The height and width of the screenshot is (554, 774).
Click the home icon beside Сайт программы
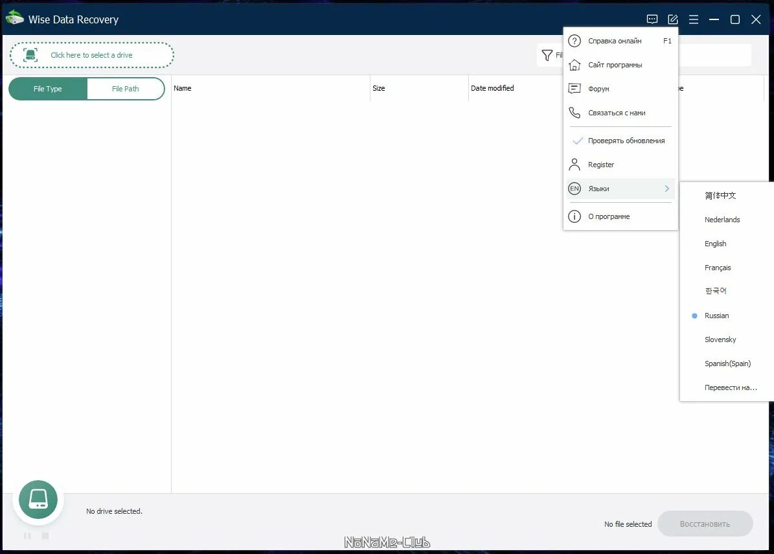pyautogui.click(x=575, y=64)
